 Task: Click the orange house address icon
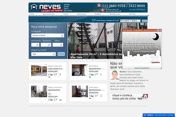pyautogui.click(x=103, y=11)
